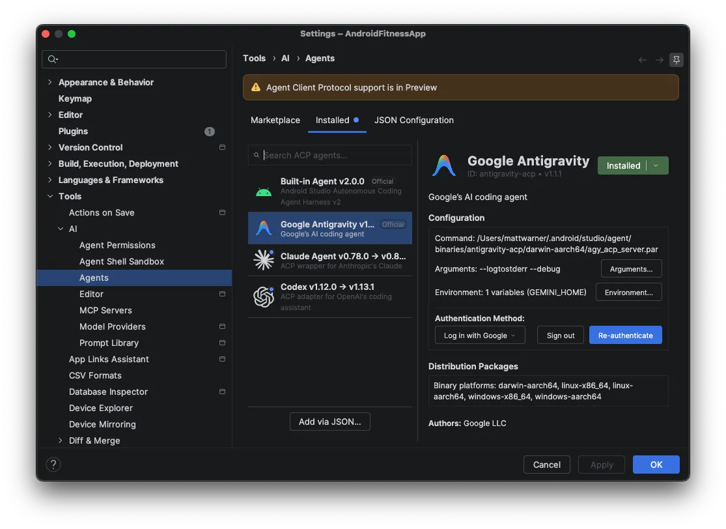Click the Cancel button
The height and width of the screenshot is (529, 726).
tap(546, 465)
